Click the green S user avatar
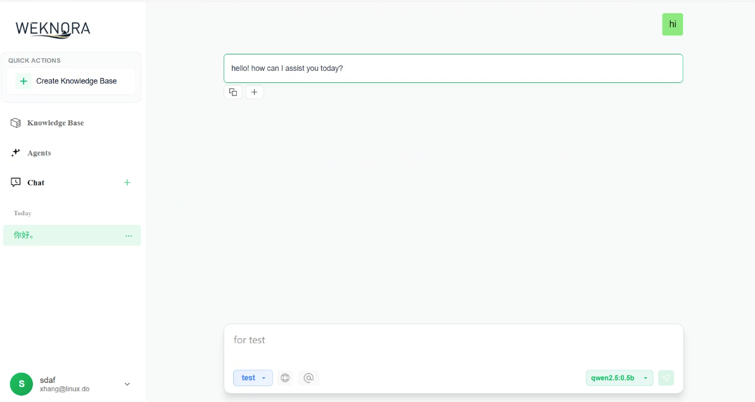Screen dimensions: 755x402 21,384
